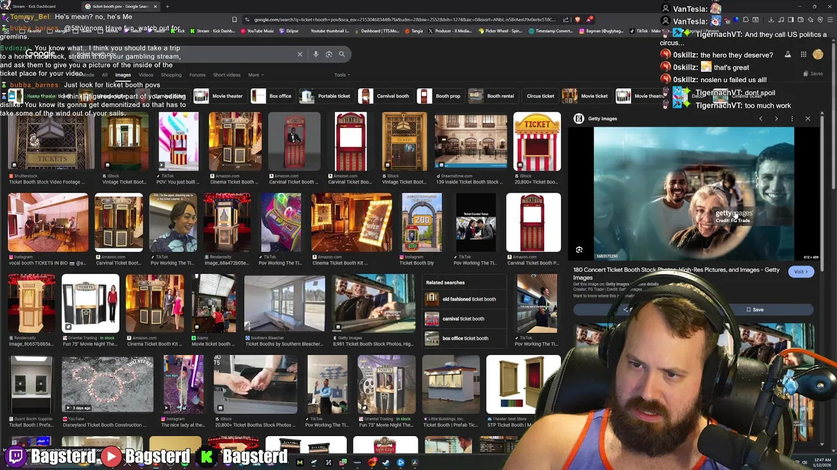Open the Steam icon in the taskbar
This screenshot has width=837, height=470.
386,463
